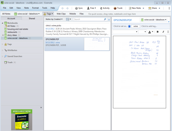Open the Trunk icon
Image resolution: width=172 pixels, height=131 pixels.
coord(115,8)
